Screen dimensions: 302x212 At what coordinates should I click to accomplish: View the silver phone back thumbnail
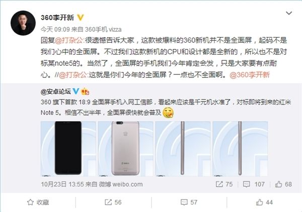click(x=125, y=149)
